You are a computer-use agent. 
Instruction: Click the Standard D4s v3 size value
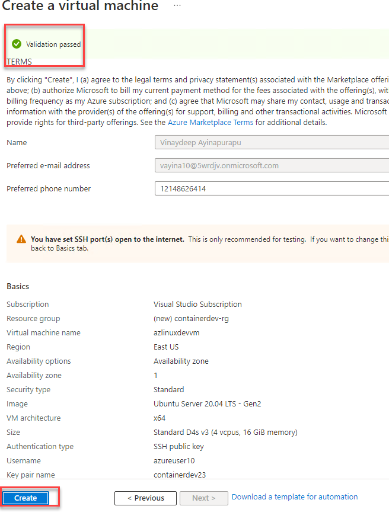[x=225, y=432]
